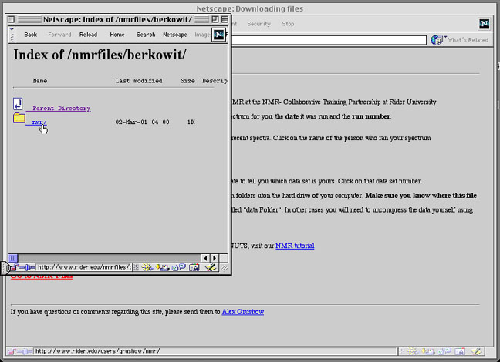Screen dimensions: 500x362
Task: Click the Parent Directory return icon
Action: (19, 104)
